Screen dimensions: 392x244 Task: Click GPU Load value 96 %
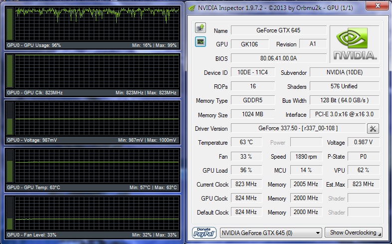point(246,170)
